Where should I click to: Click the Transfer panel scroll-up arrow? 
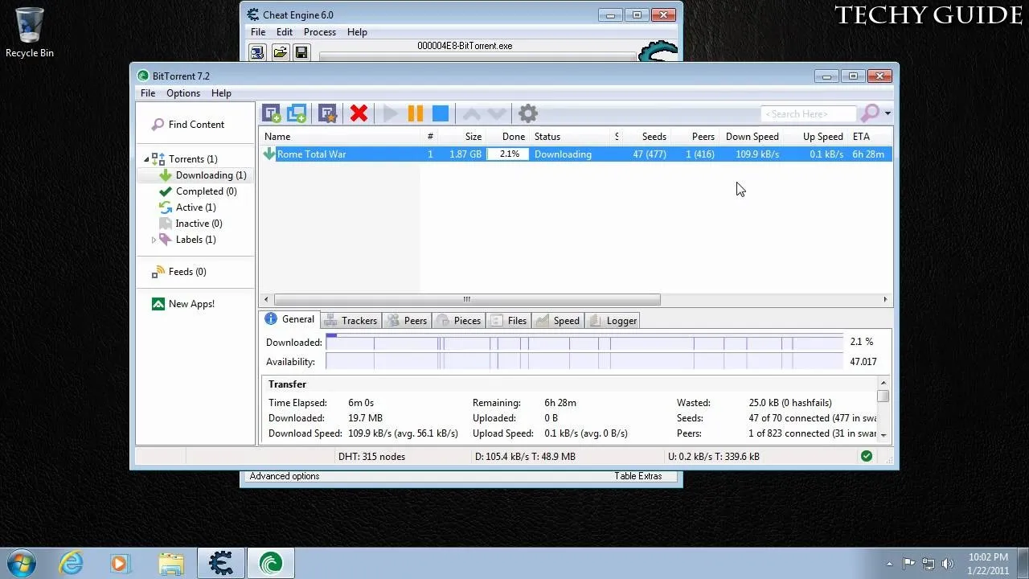[883, 384]
